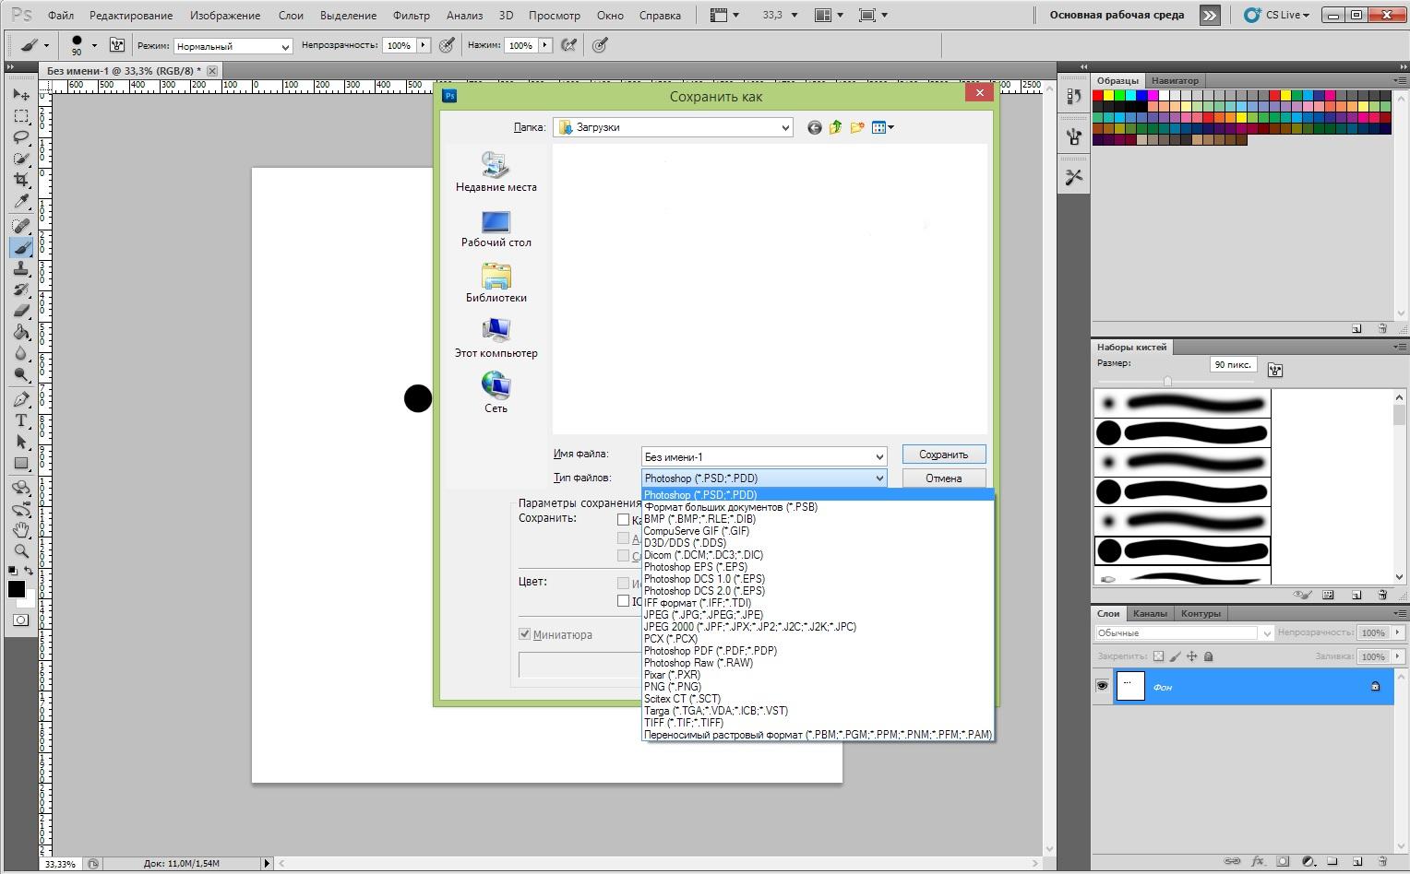Open Рабочий стол location in dialog

pos(496,230)
